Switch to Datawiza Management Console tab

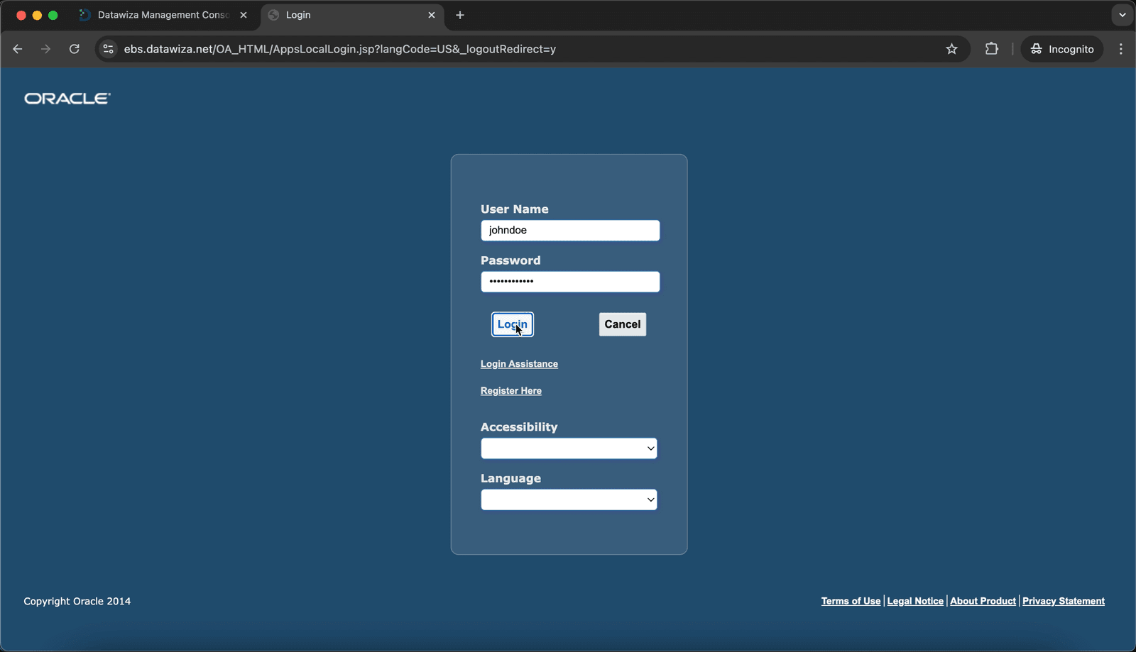(165, 15)
